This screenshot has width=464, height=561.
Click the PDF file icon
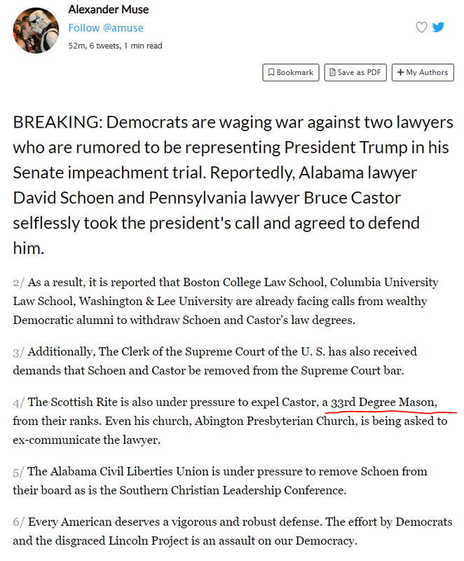click(x=332, y=72)
